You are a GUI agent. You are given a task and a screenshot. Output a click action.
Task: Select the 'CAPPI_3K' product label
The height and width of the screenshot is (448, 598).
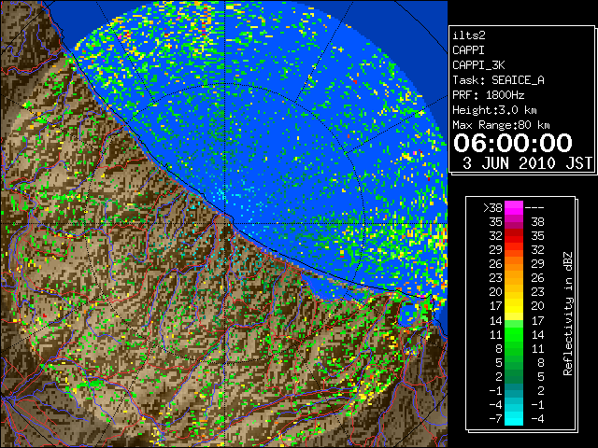click(x=478, y=65)
